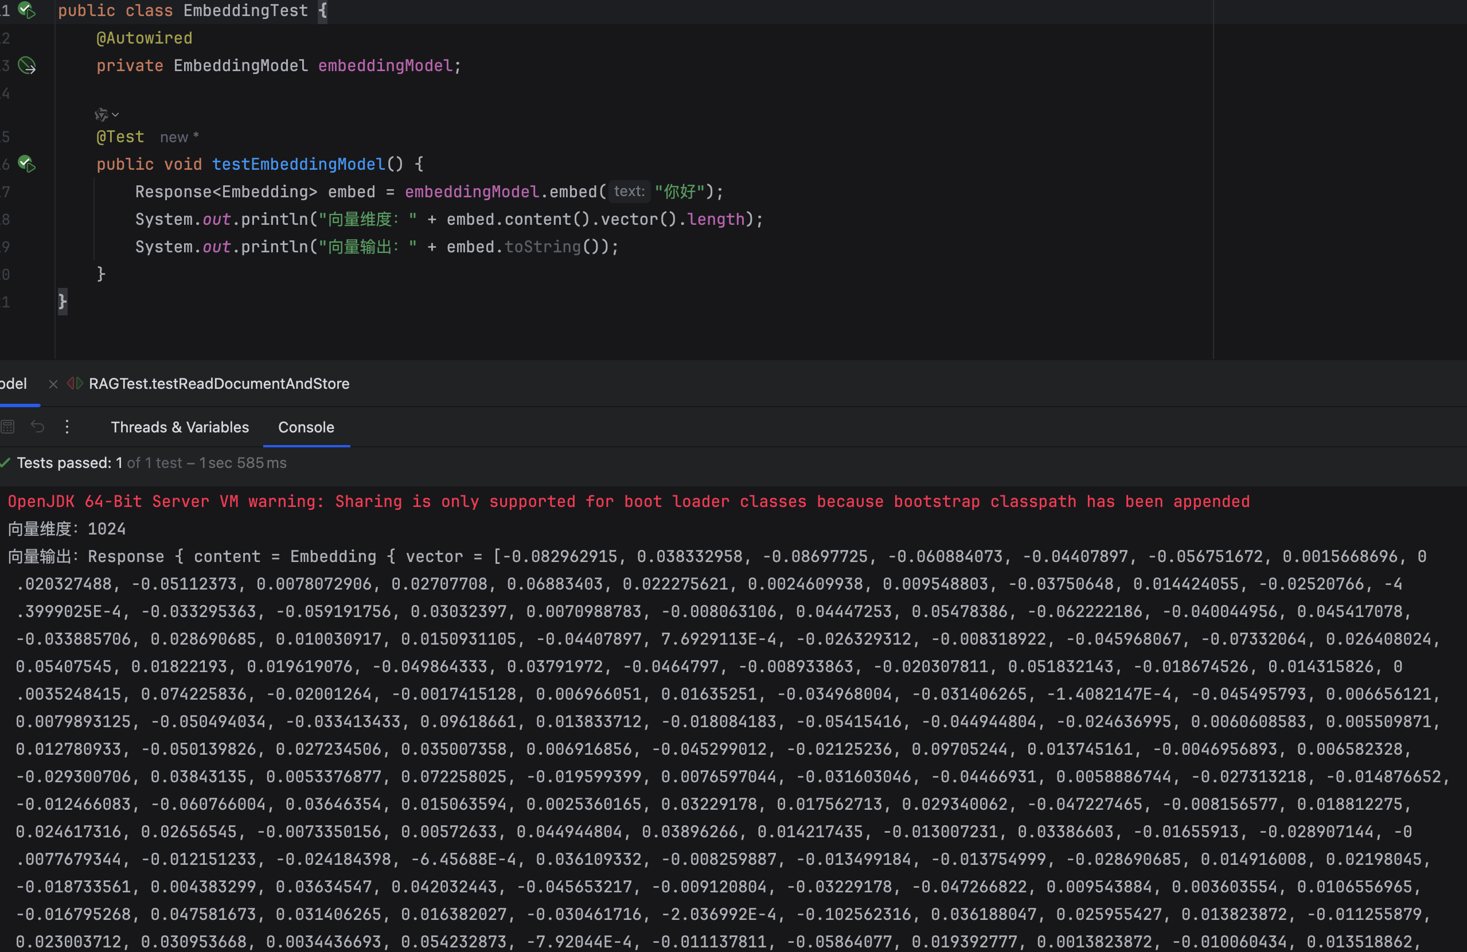The image size is (1467, 952).
Task: Click the 'text:' parameter hint inlay
Action: click(x=629, y=192)
